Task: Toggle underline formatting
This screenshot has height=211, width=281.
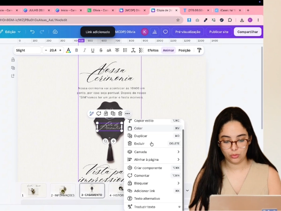Action: [93, 51]
